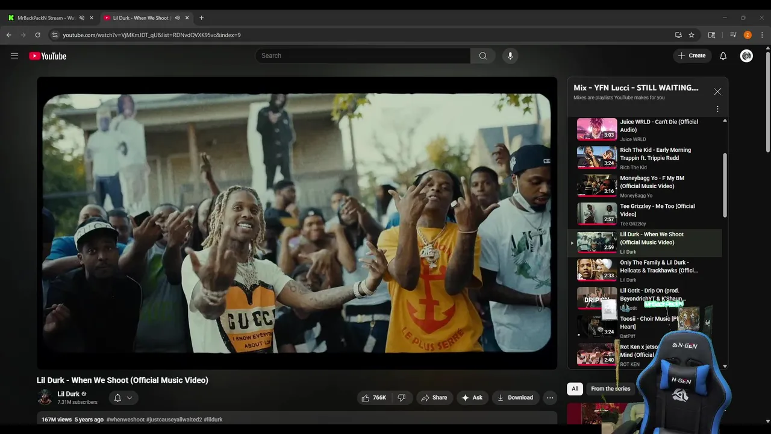Click the video player to pause

click(297, 223)
